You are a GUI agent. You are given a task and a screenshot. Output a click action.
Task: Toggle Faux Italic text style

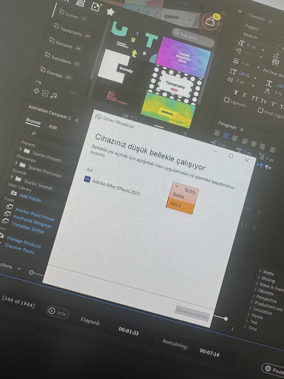click(244, 95)
